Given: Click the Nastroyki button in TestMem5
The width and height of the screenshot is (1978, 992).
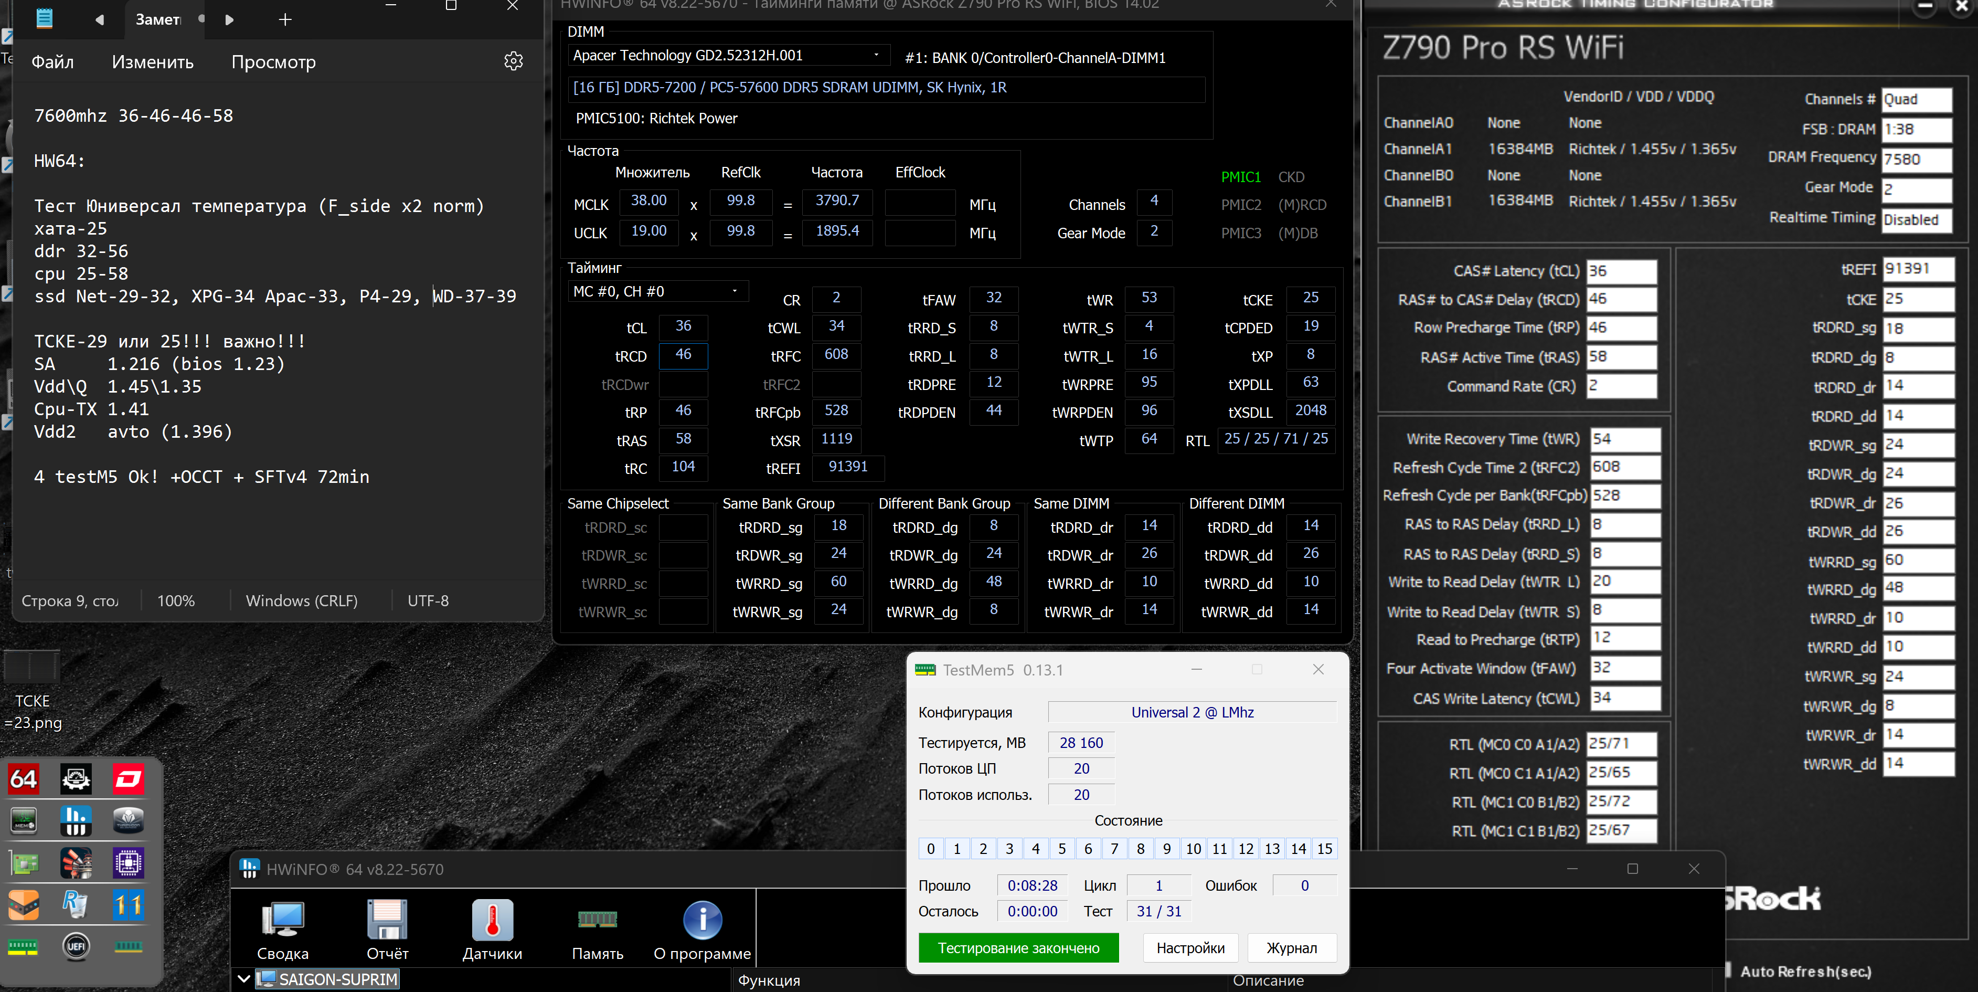Looking at the screenshot, I should point(1190,948).
